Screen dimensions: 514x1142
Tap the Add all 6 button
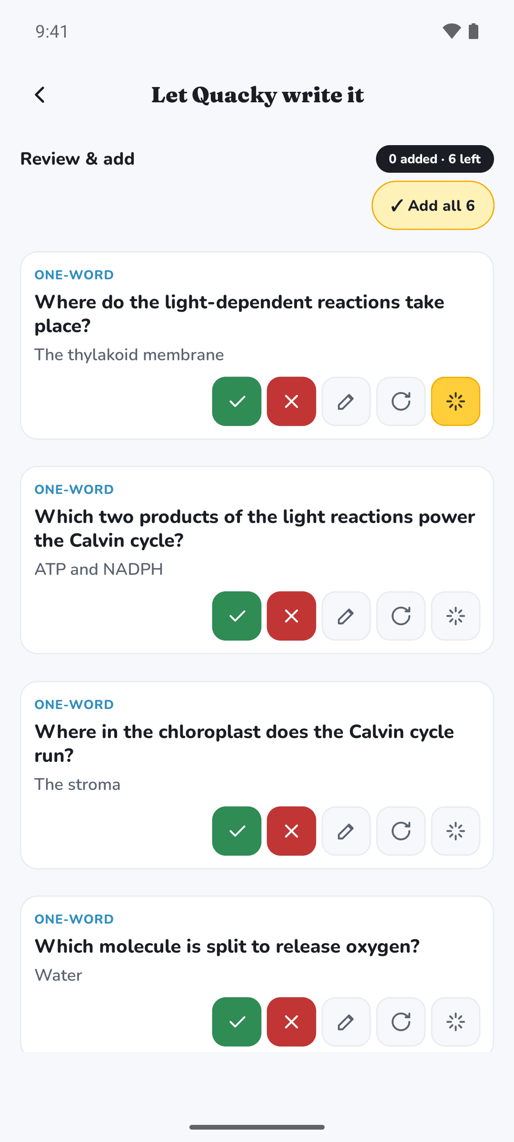pos(433,206)
